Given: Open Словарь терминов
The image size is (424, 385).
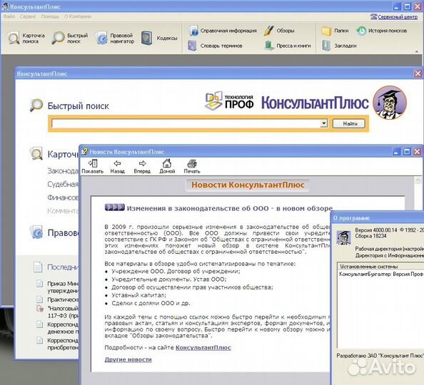Looking at the screenshot, I should point(216,46).
